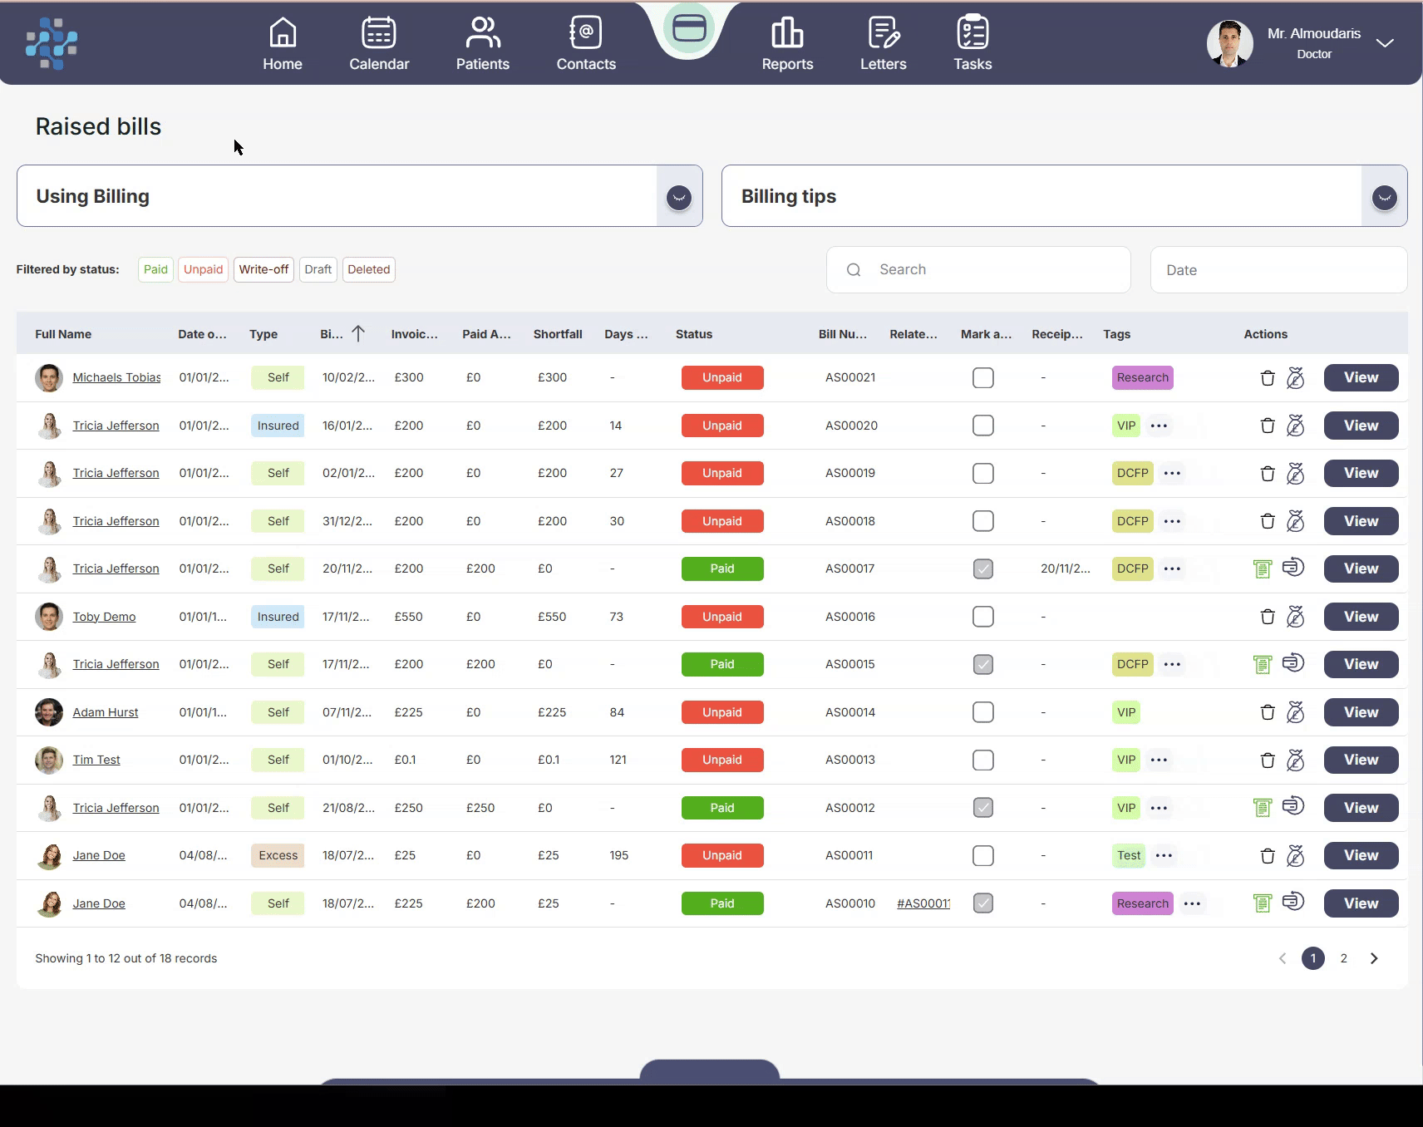1423x1127 pixels.
Task: Open the Tasks section
Action: click(x=972, y=44)
